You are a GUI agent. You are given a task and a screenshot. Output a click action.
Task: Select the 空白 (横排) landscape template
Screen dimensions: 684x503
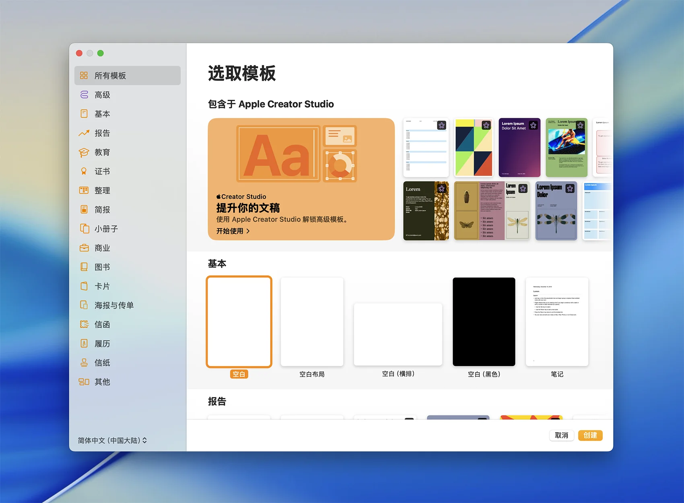pos(398,334)
